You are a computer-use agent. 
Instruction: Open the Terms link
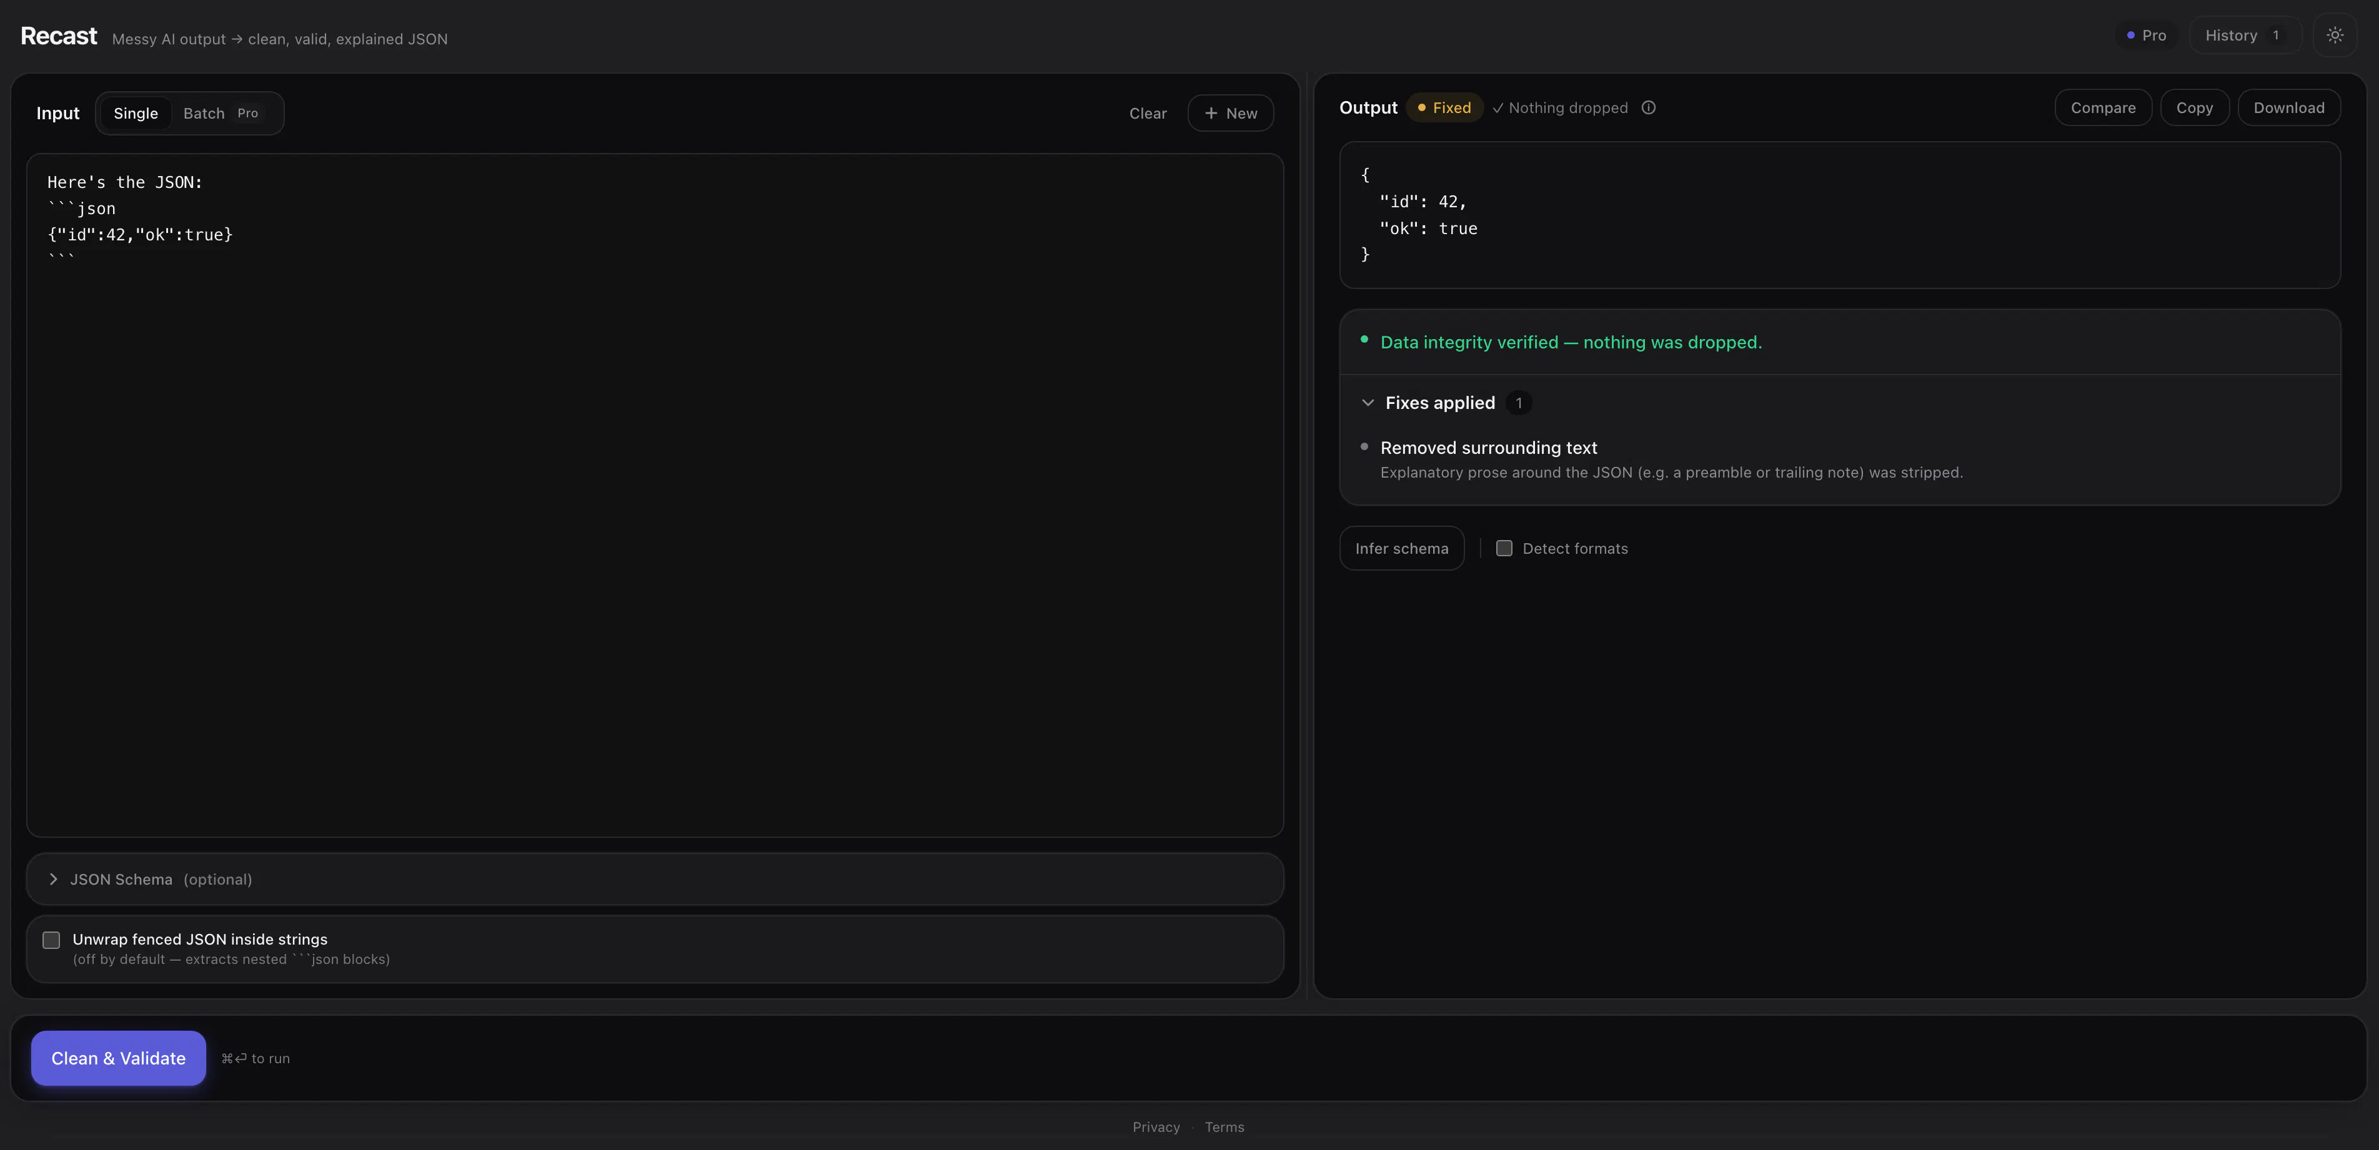point(1224,1127)
